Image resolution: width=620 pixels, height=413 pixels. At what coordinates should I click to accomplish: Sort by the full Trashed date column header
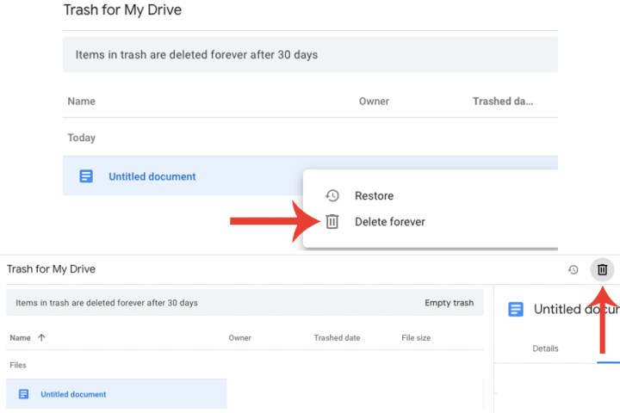(x=337, y=338)
